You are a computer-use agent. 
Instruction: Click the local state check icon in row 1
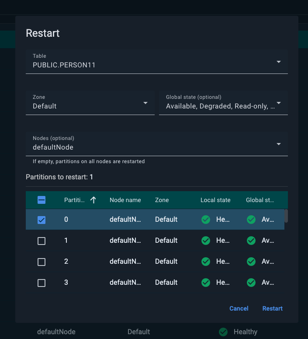[x=206, y=241]
